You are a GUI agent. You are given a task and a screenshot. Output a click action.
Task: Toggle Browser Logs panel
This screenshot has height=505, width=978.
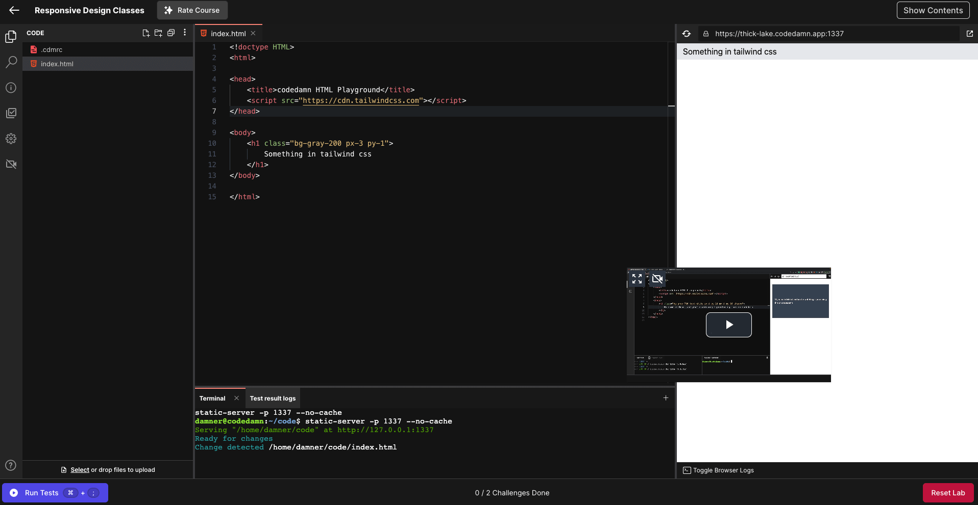point(718,470)
